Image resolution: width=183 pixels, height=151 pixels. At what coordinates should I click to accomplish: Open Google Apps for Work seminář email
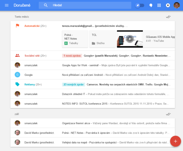point(92,65)
